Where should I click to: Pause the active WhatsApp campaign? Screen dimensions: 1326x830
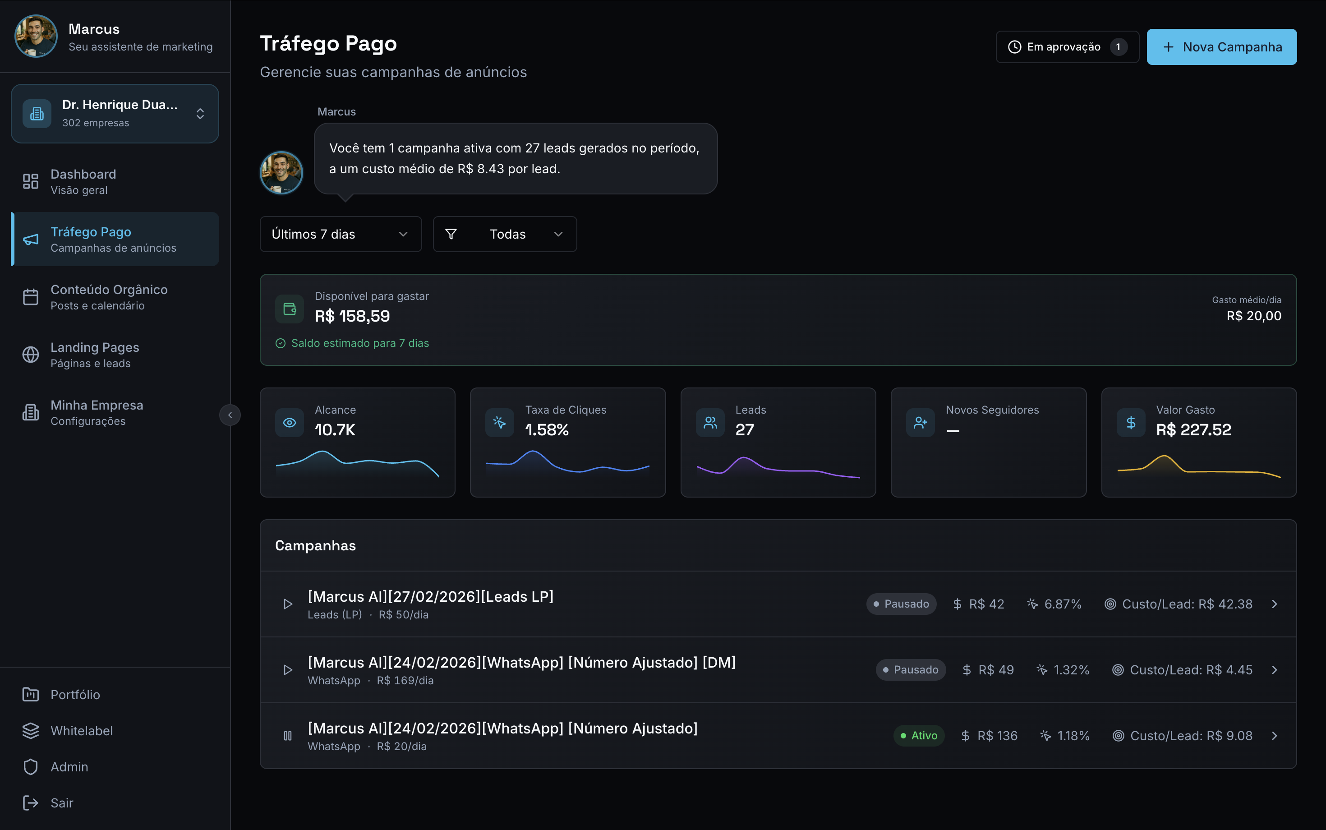[288, 736]
